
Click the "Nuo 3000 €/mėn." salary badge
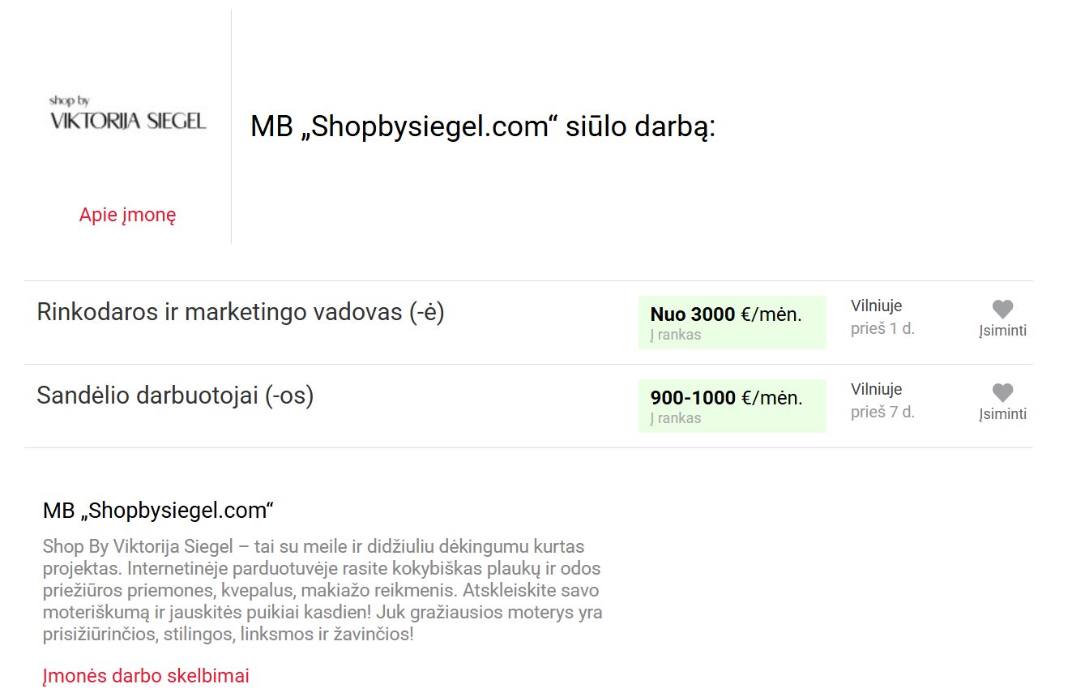point(726,314)
